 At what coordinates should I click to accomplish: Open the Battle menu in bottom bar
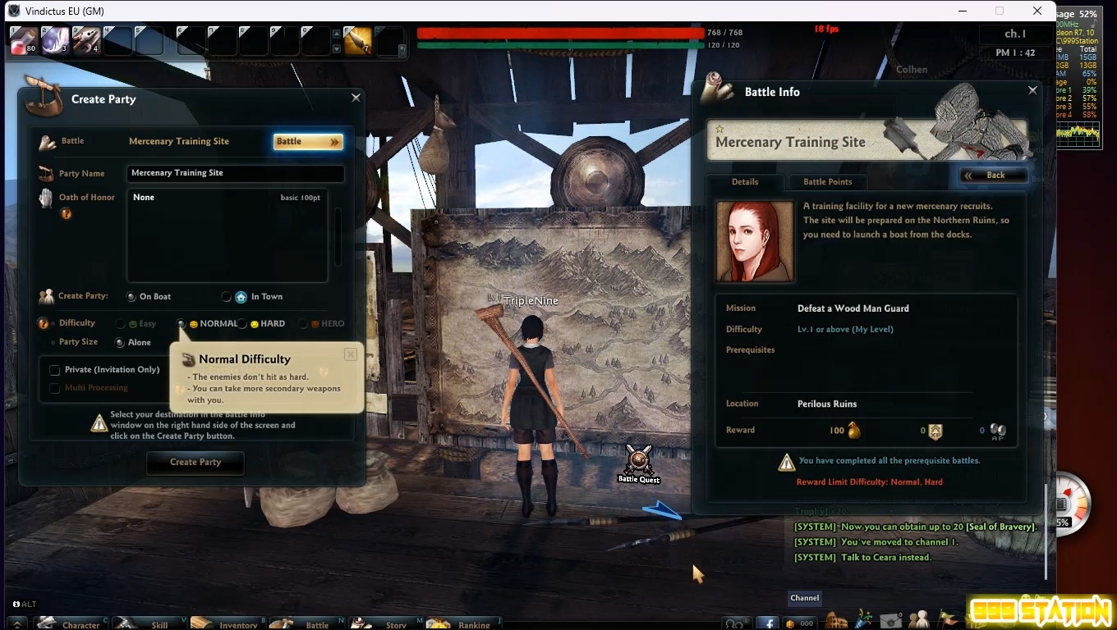tap(308, 623)
